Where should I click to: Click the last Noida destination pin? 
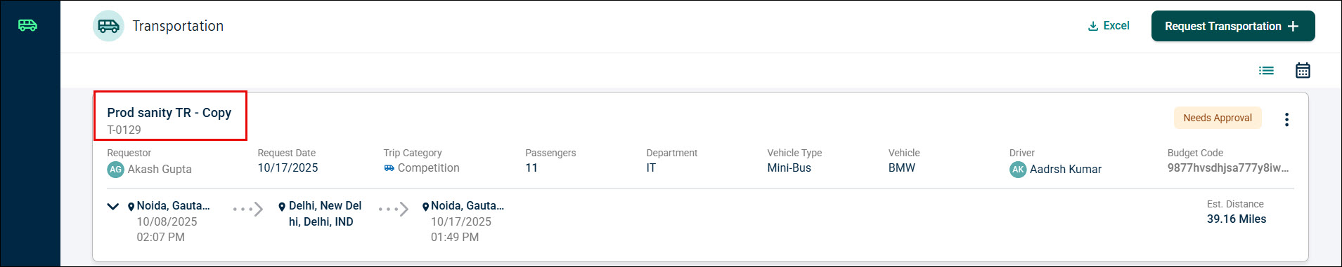(425, 207)
